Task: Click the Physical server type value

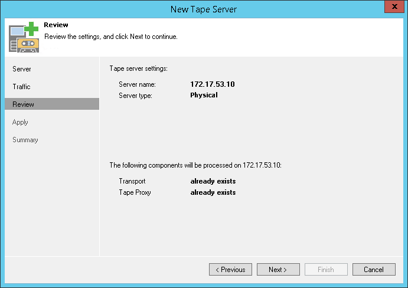Action: coord(204,95)
